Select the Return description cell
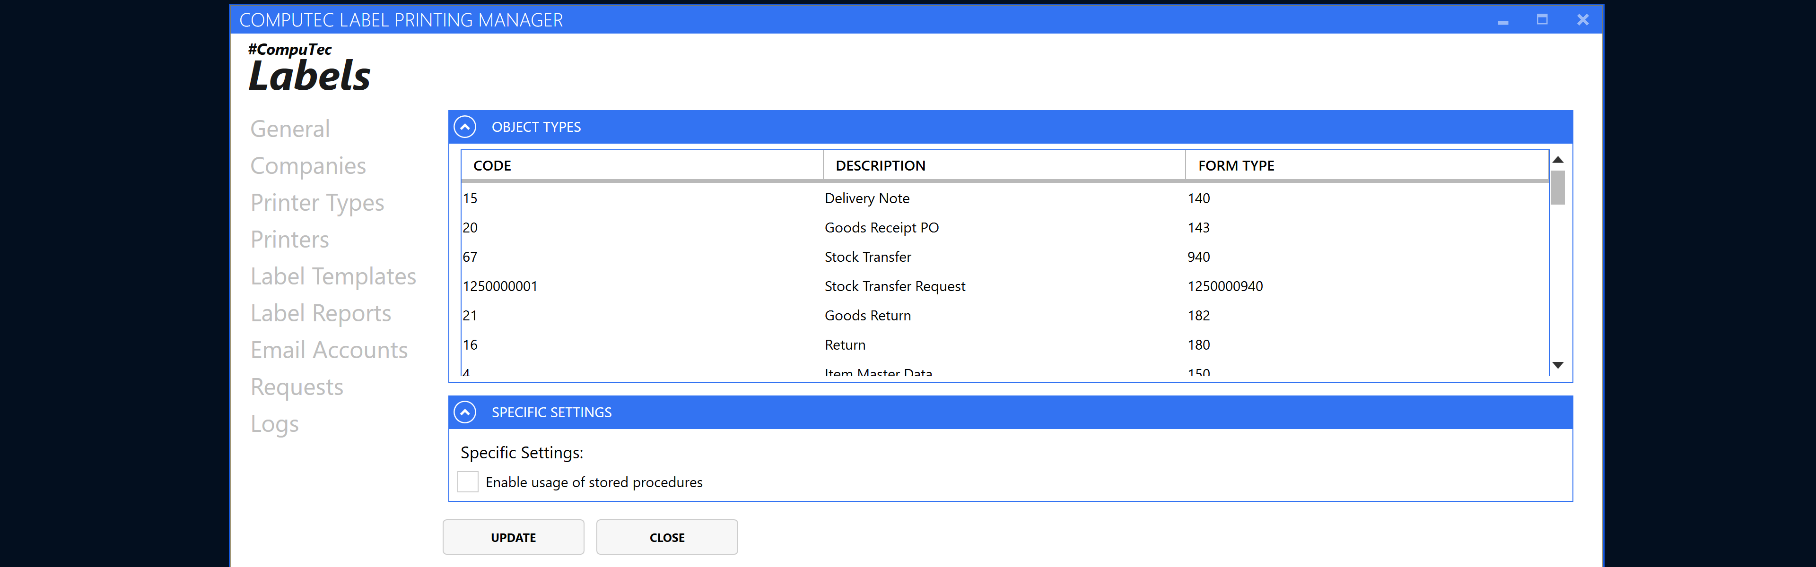Screen dimensions: 1816x567 [x=845, y=345]
